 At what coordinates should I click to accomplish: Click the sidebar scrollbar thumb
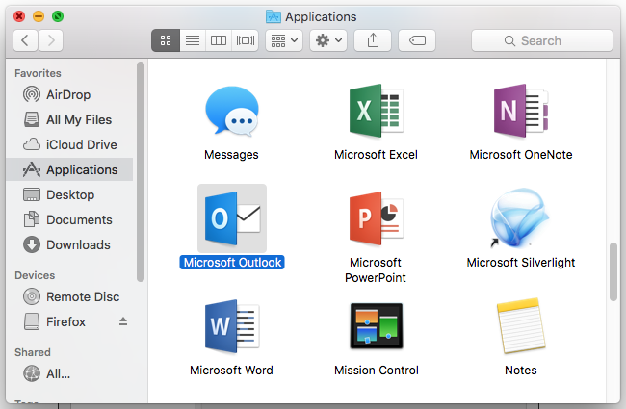coord(141,171)
